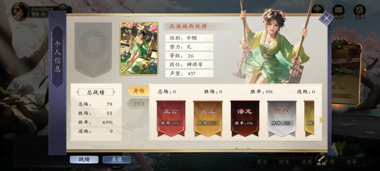
Task: Close the personal info panel
Action: tap(327, 18)
